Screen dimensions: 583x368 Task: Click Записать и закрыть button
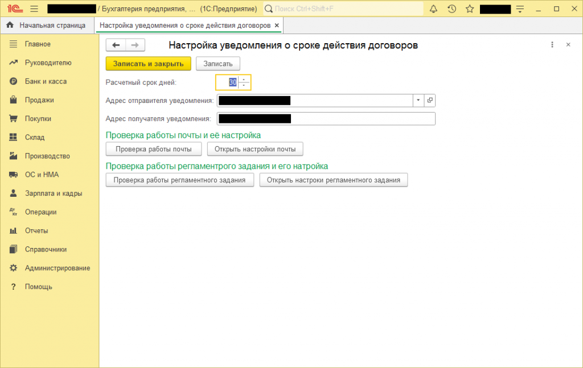tap(149, 64)
